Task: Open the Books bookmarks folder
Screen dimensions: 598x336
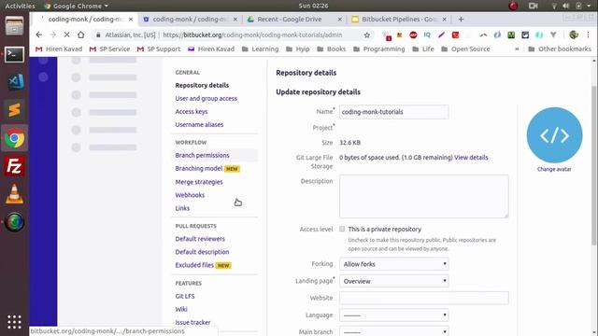Action: (x=332, y=49)
